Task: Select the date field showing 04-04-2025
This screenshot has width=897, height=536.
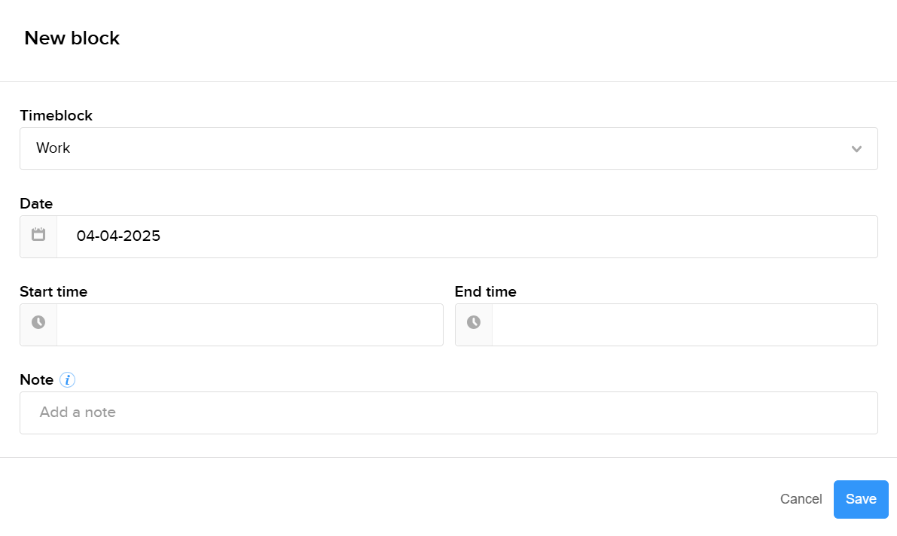Action: (301, 236)
